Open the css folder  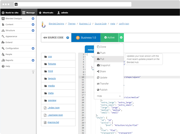click(x=50, y=57)
